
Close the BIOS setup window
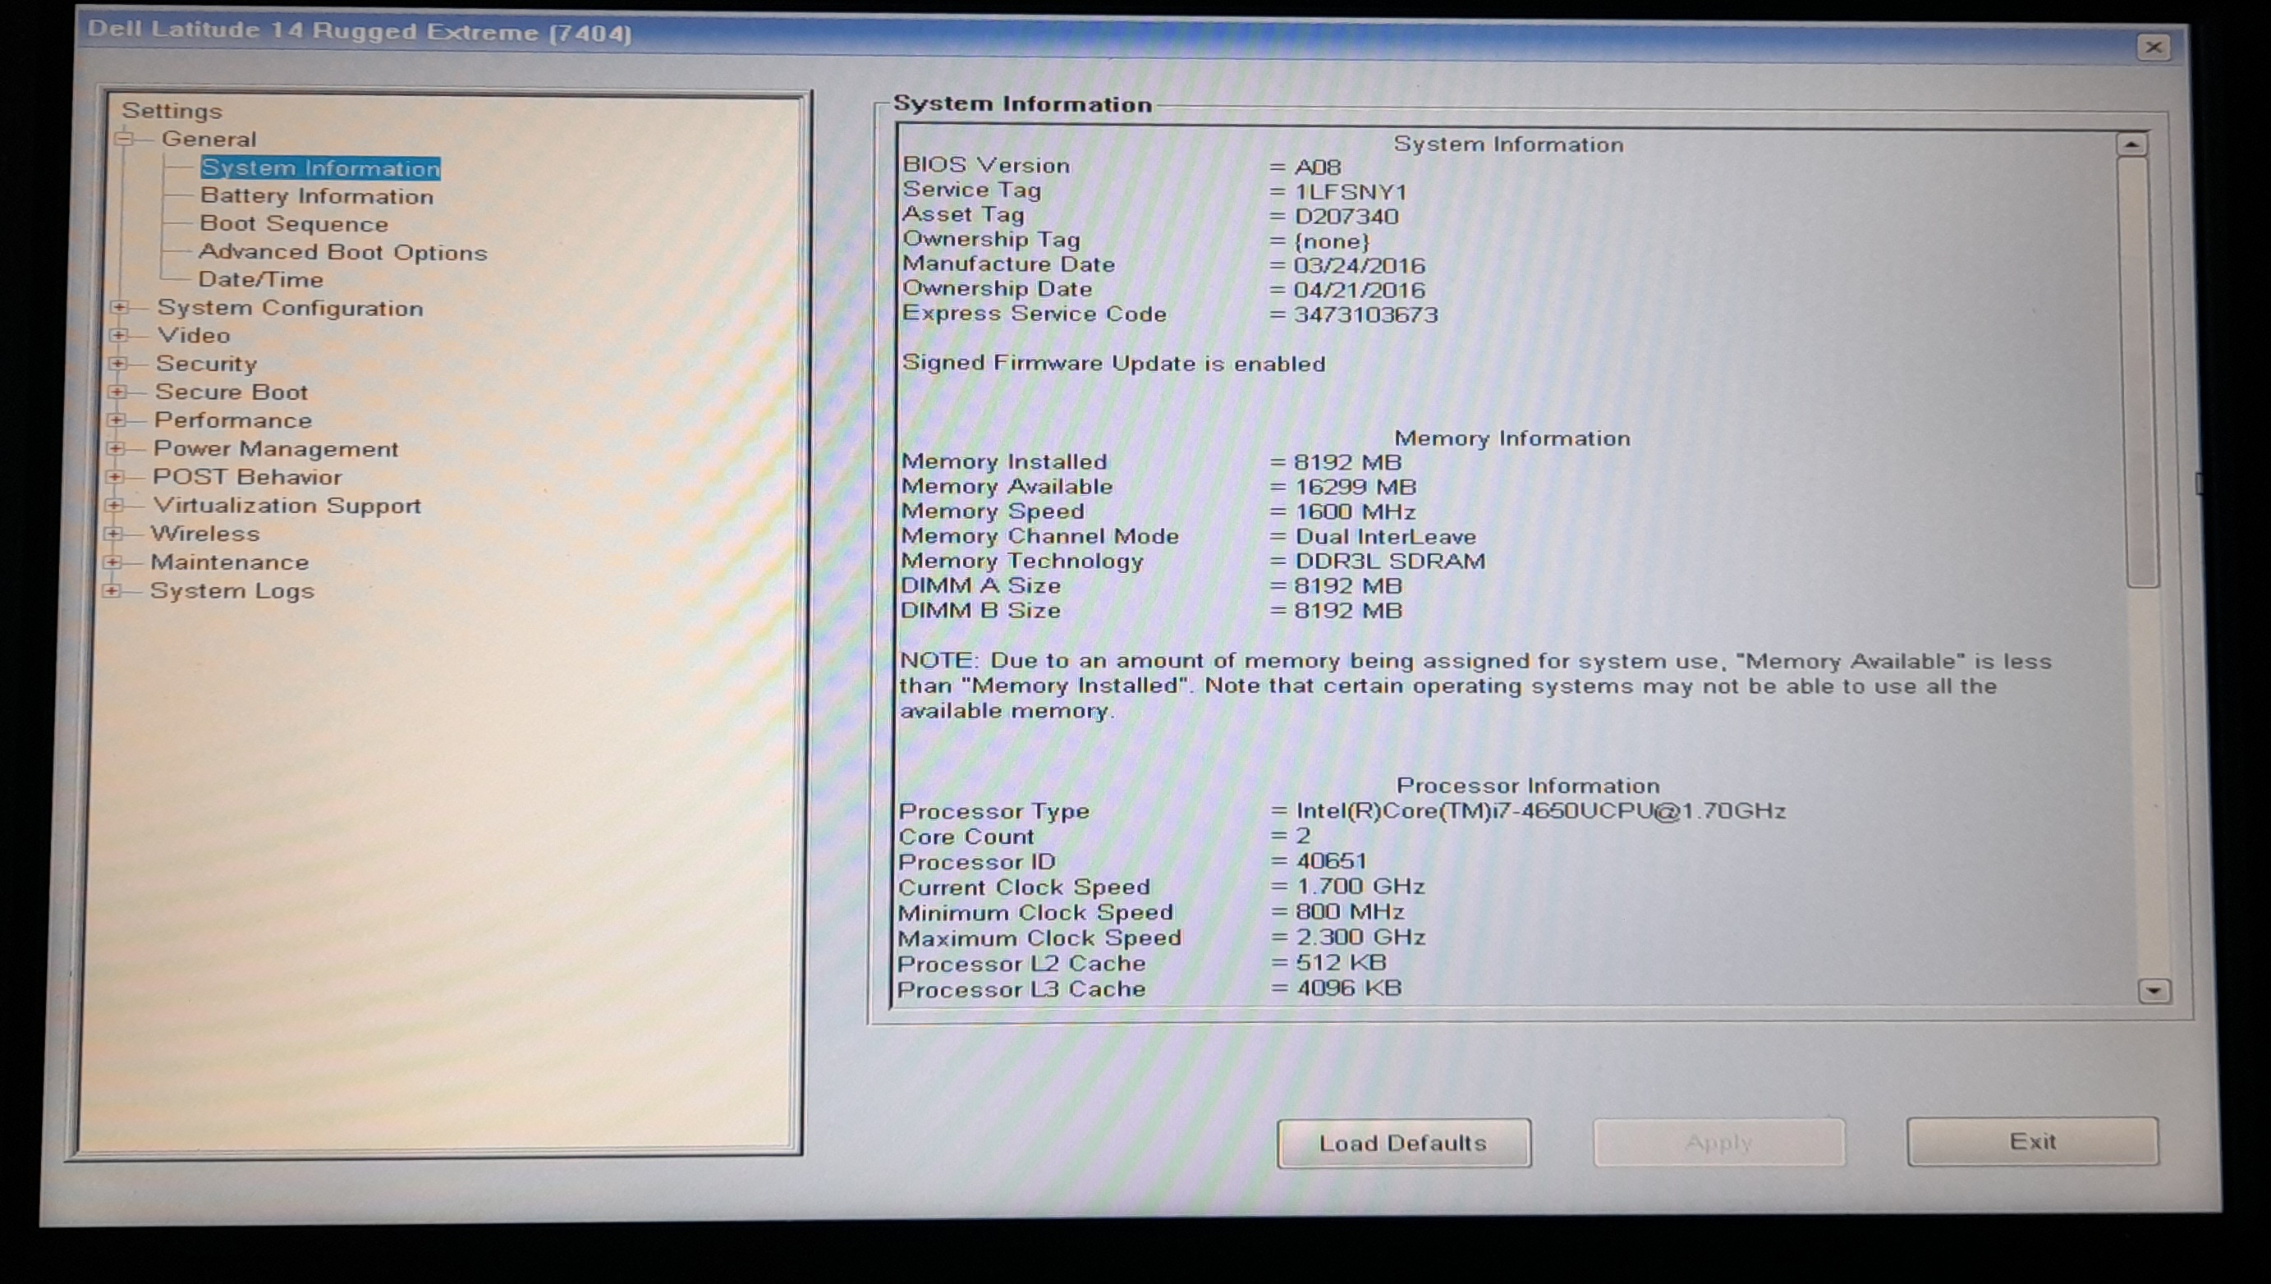[x=2153, y=47]
